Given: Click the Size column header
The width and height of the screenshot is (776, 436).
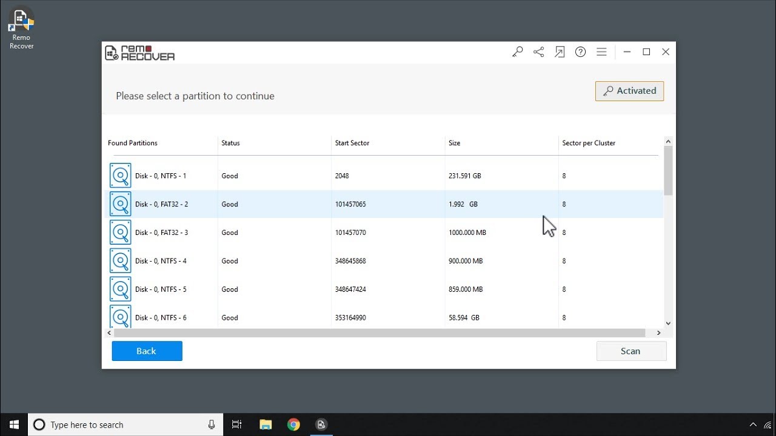Looking at the screenshot, I should [x=454, y=143].
